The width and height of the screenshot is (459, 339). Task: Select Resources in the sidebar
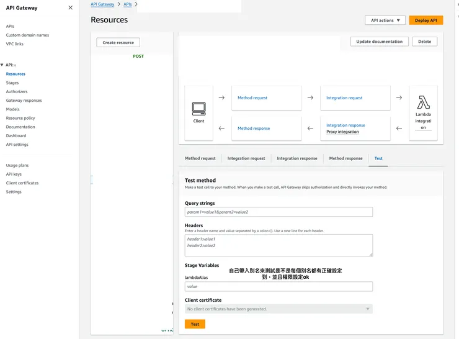pos(16,74)
